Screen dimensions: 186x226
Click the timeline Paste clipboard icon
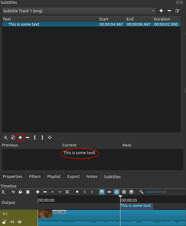tap(28, 192)
